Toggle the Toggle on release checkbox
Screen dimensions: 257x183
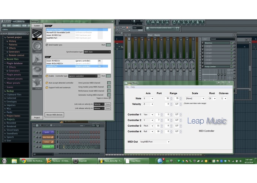point(110,98)
